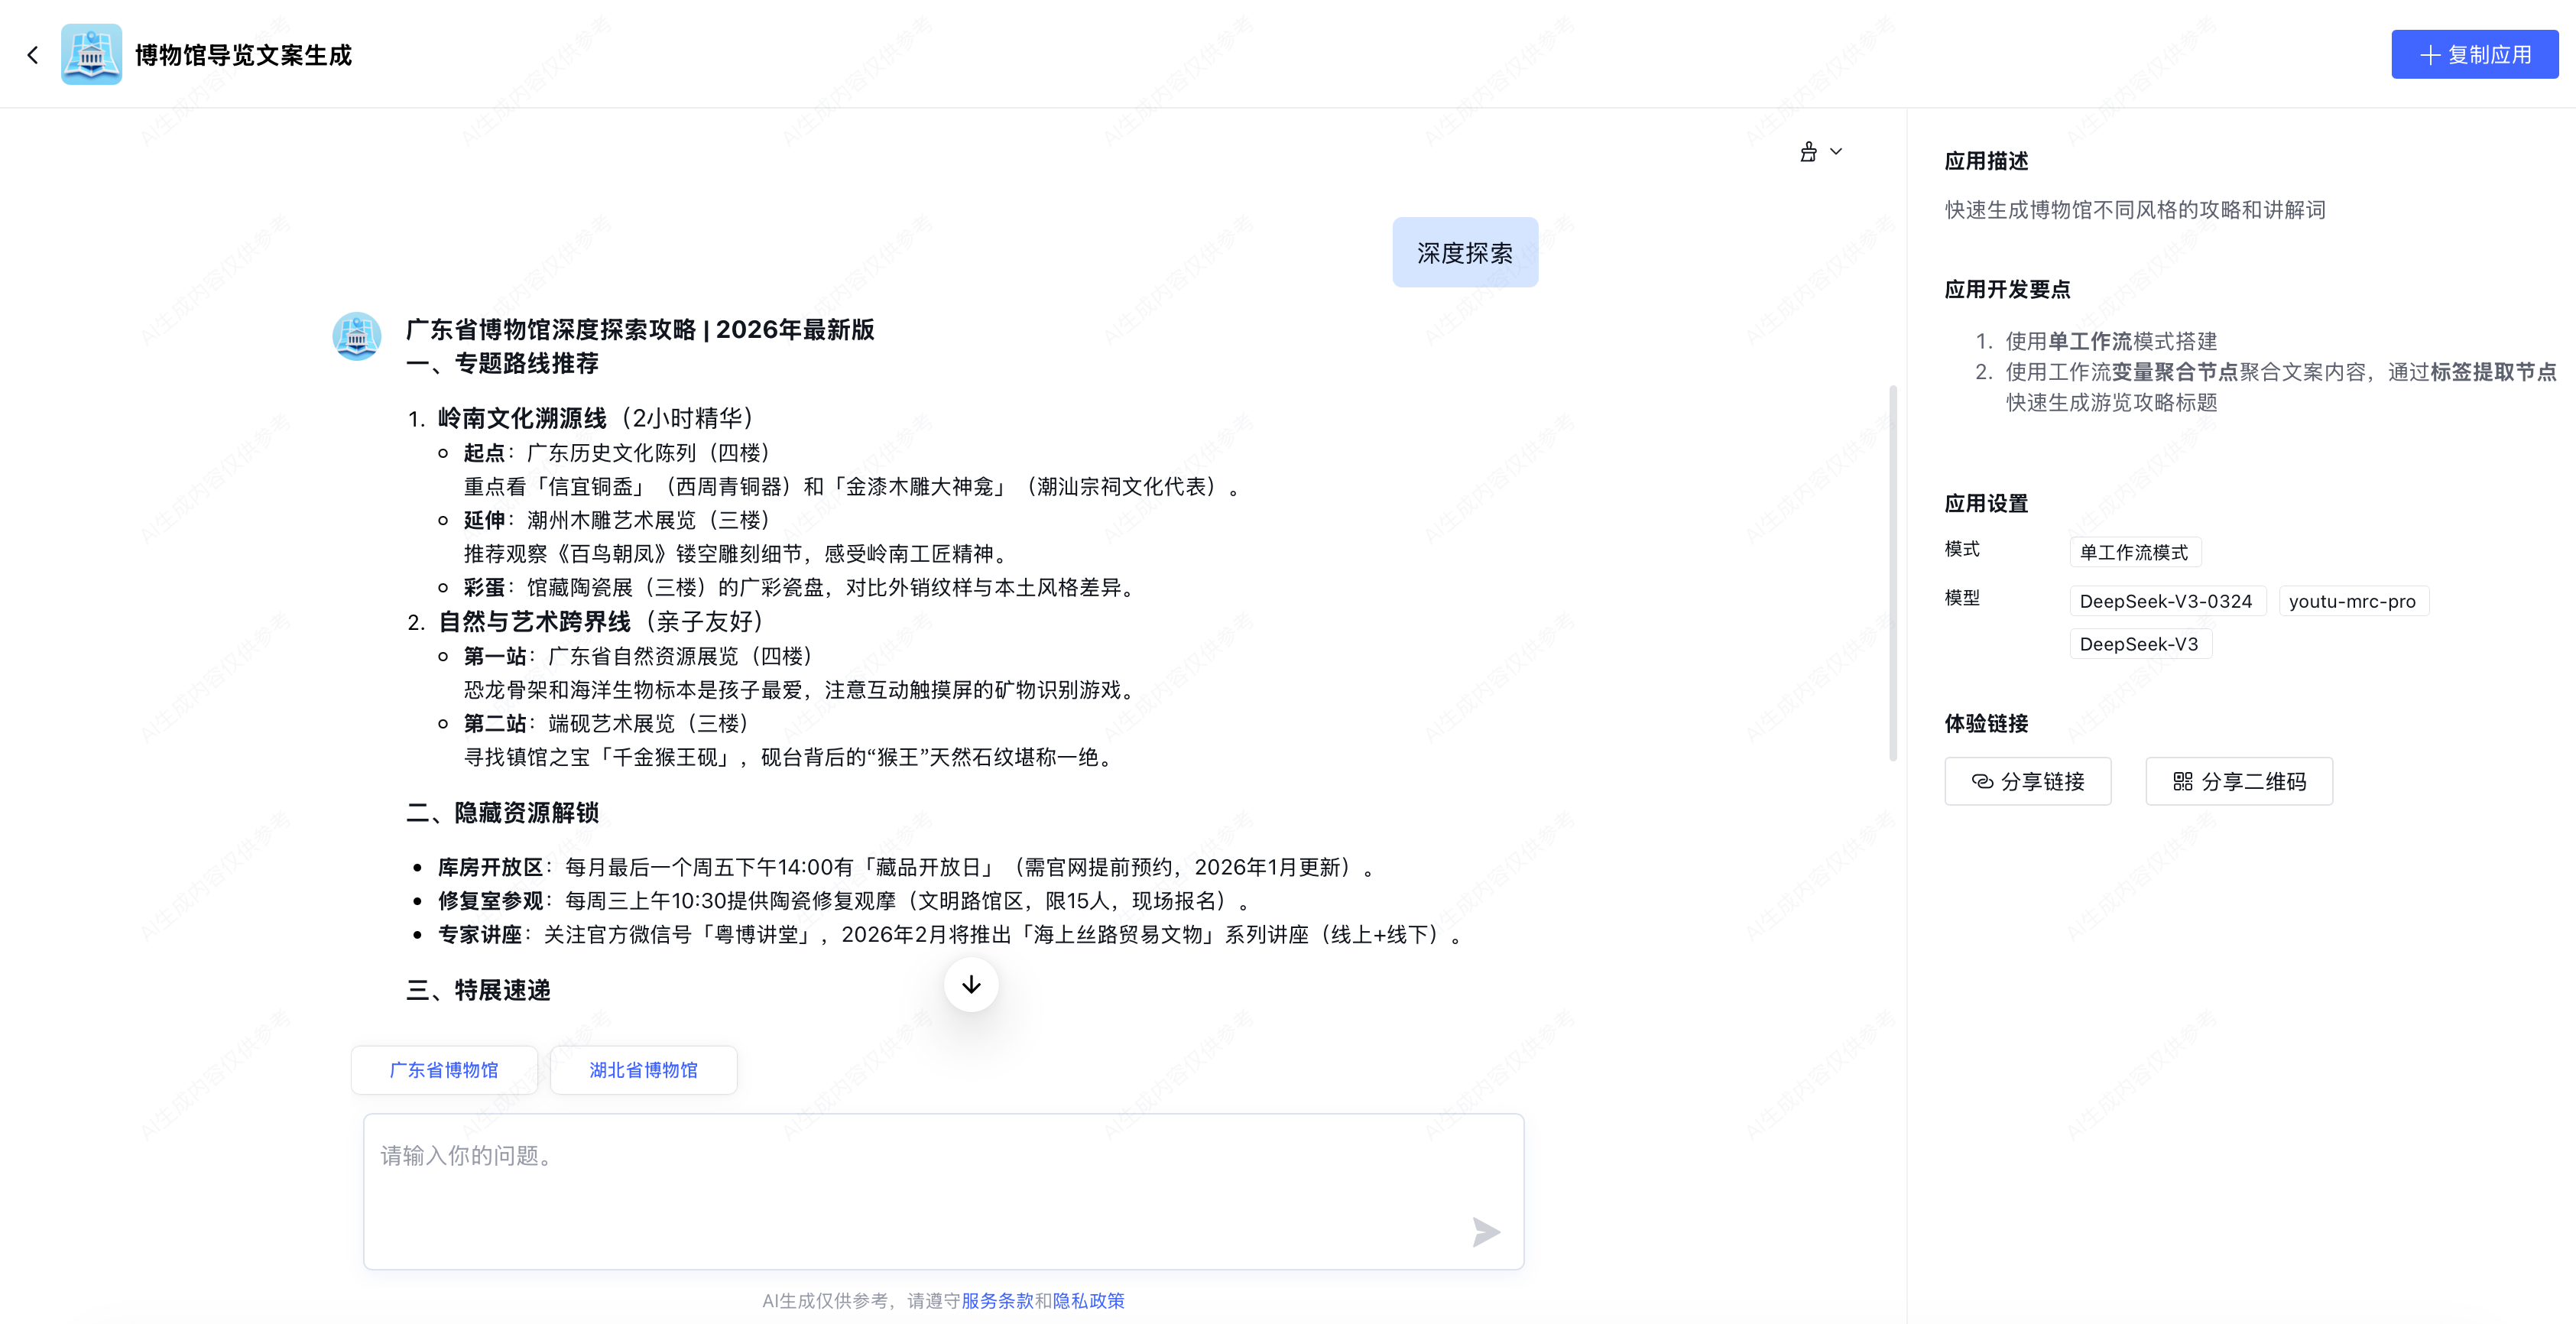
Task: Open the 服务条款 link
Action: tap(997, 1300)
